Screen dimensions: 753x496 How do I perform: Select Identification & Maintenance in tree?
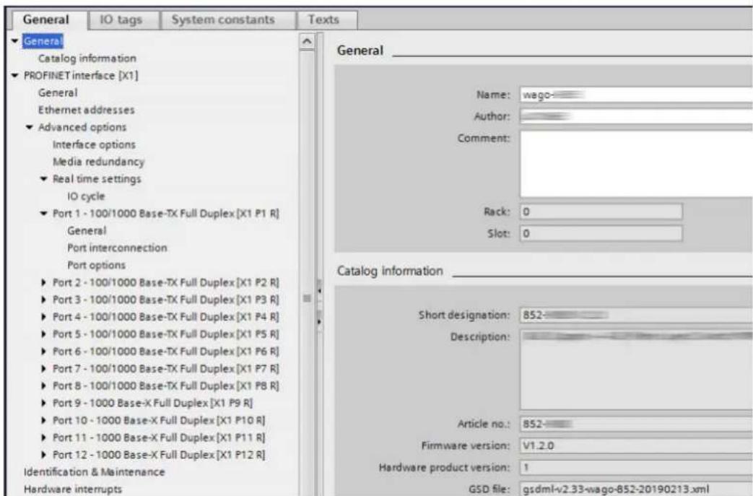tap(94, 472)
